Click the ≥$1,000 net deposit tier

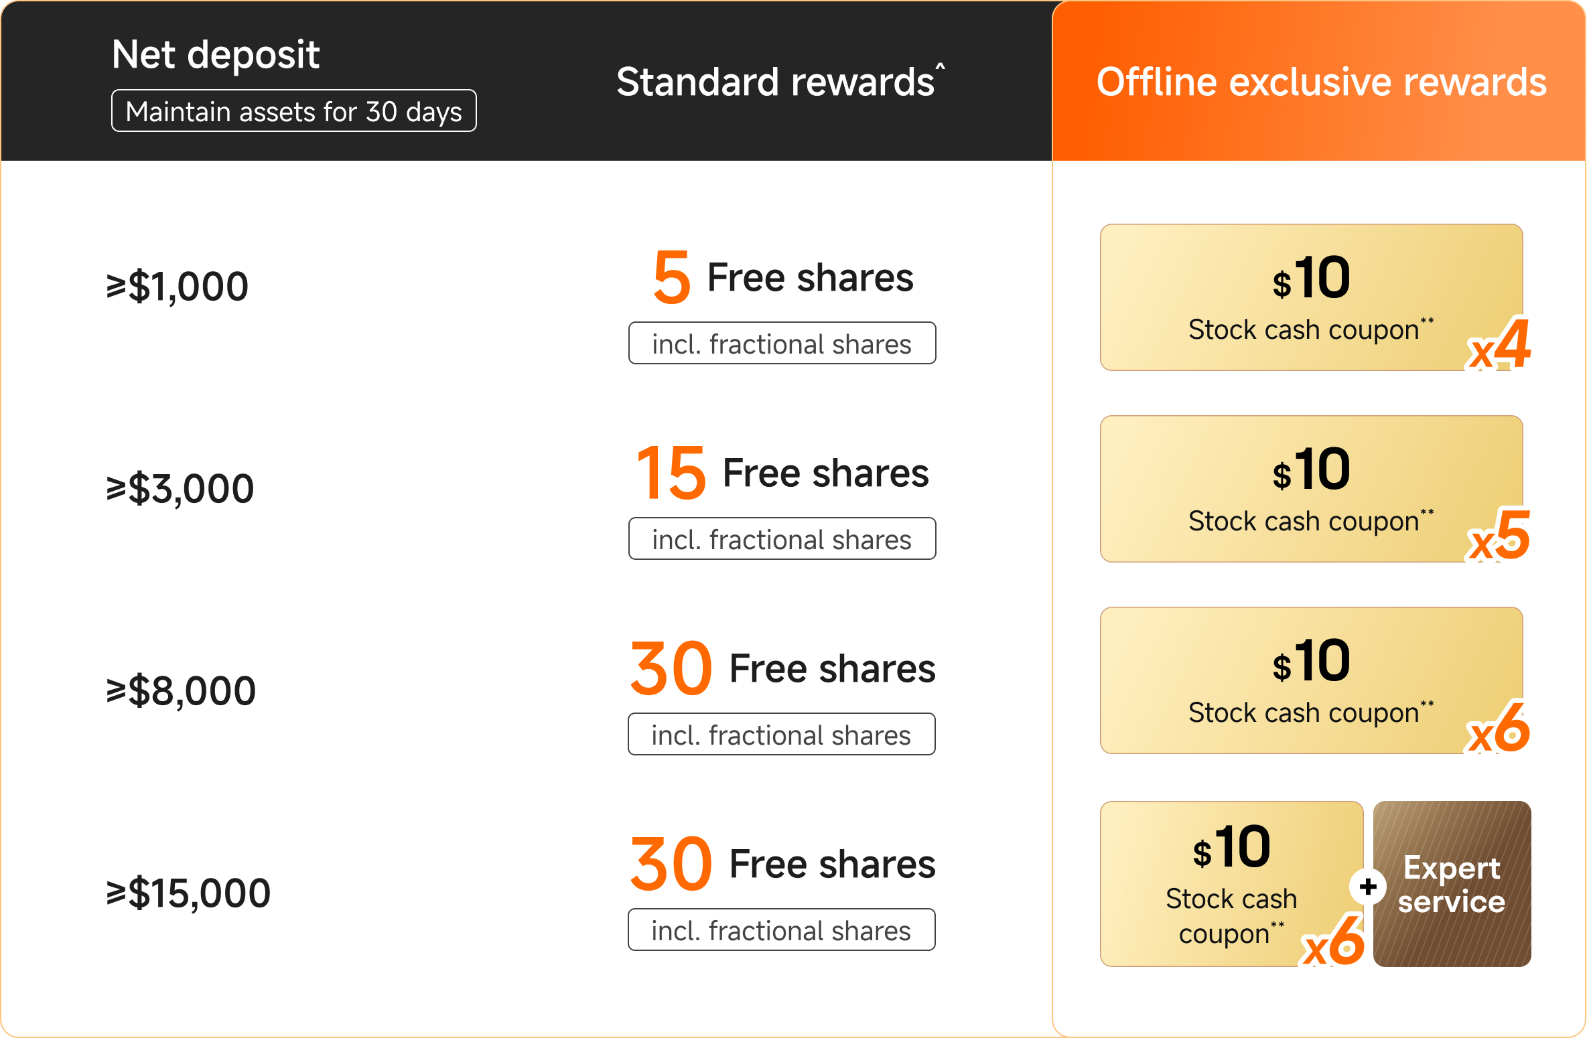point(178,287)
